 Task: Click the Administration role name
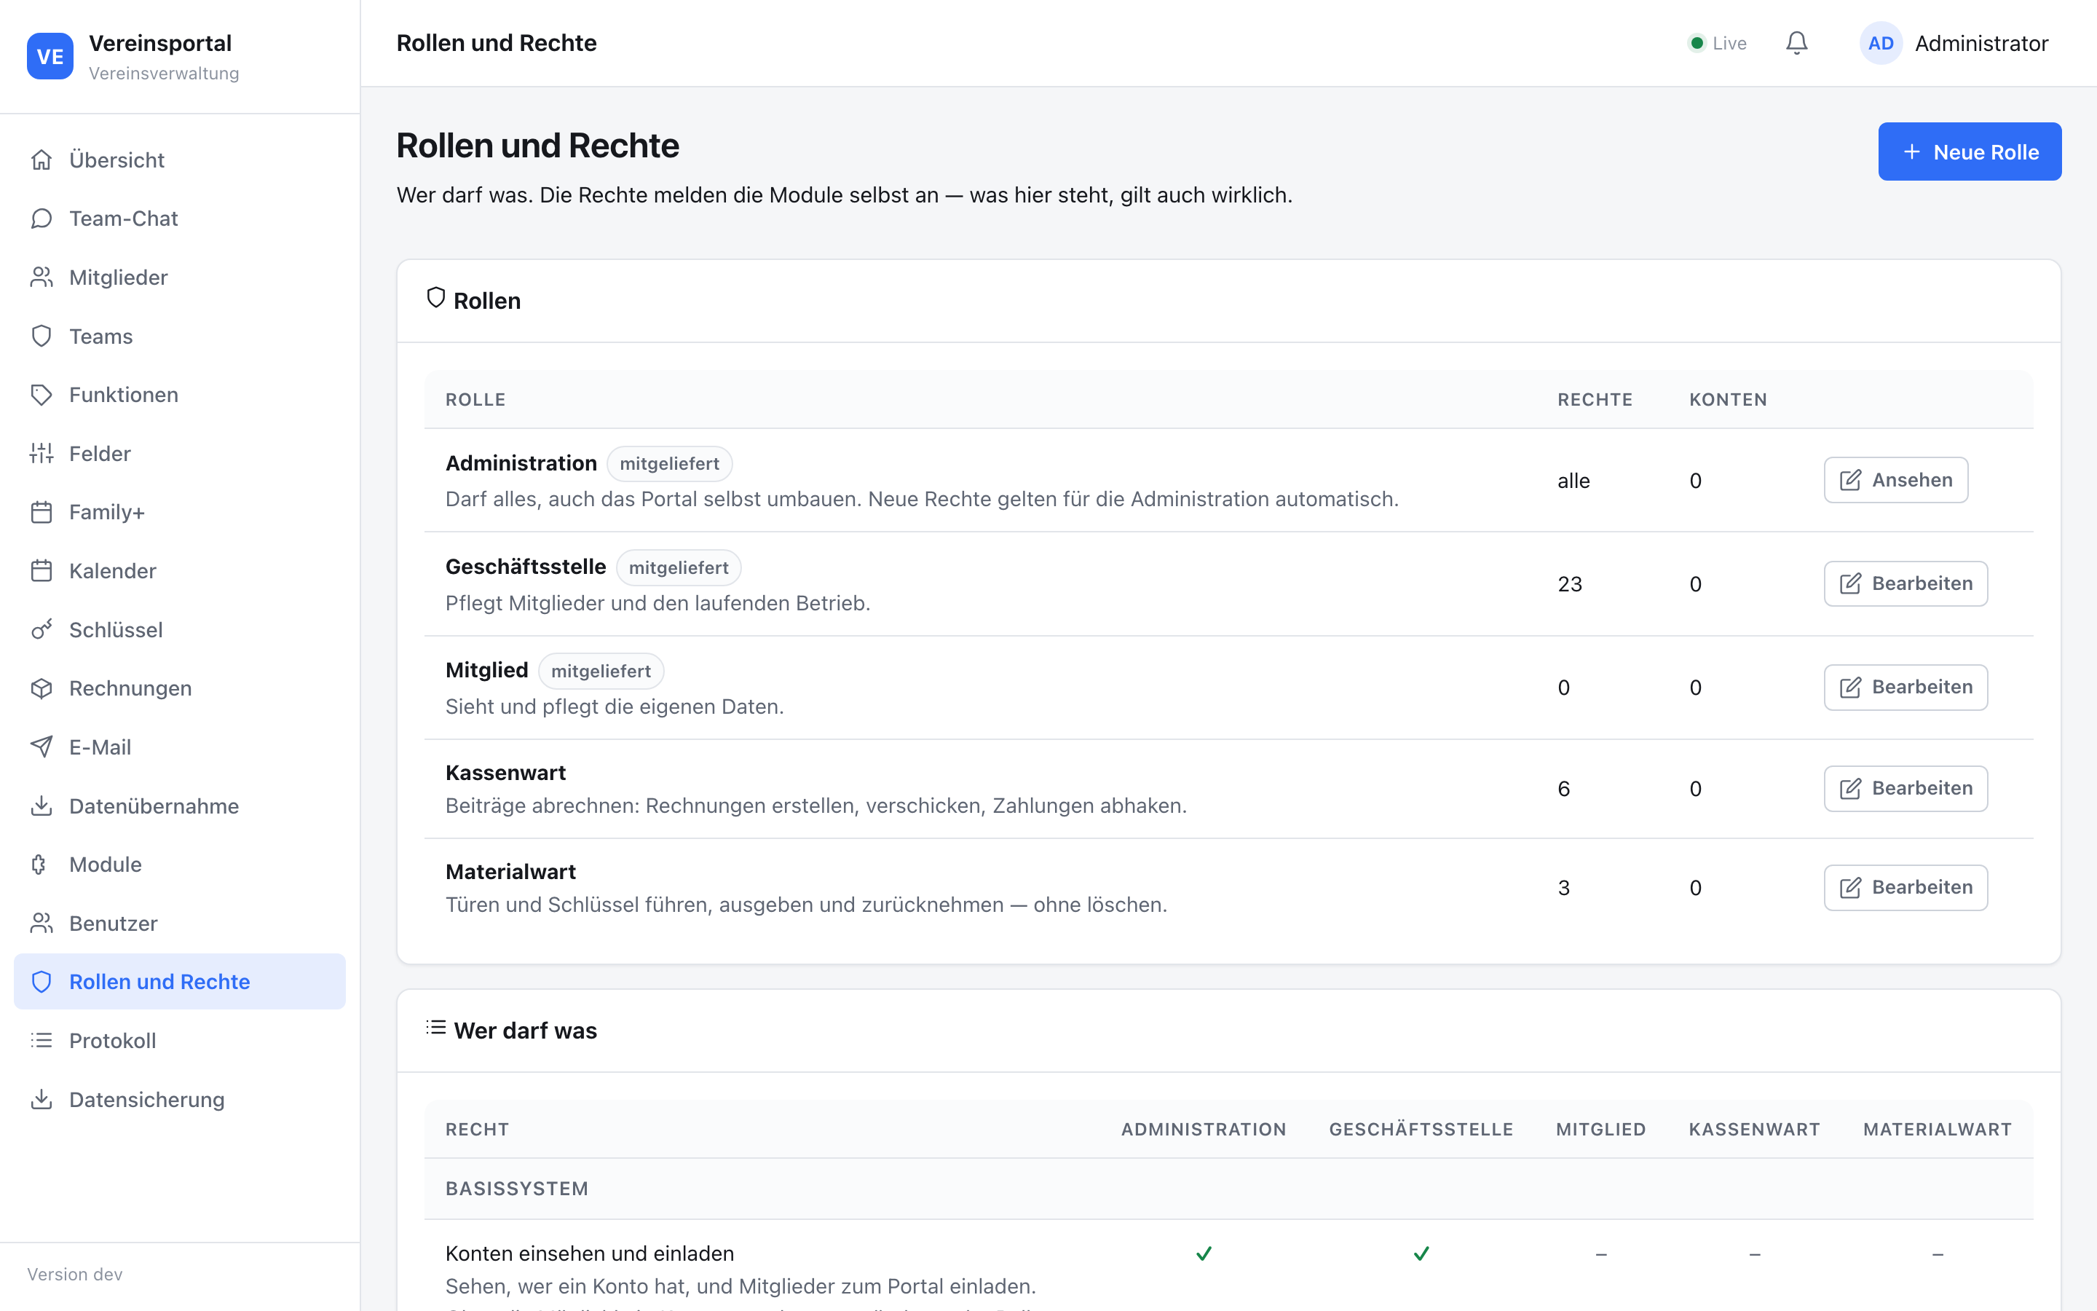coord(521,464)
